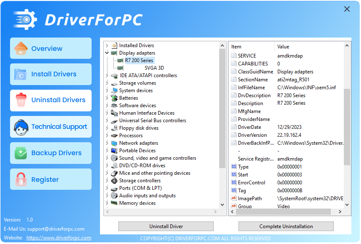This screenshot has width=361, height=244.
Task: Click the Uninstall Driver button
Action: click(x=166, y=226)
